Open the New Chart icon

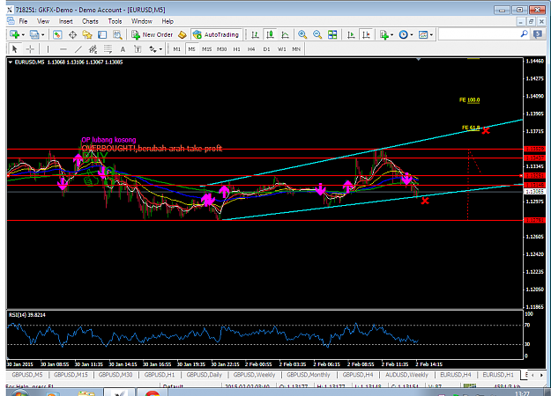14,34
